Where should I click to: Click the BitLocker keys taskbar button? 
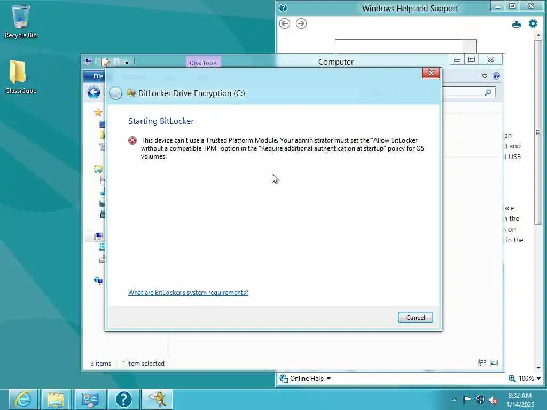coord(157,399)
